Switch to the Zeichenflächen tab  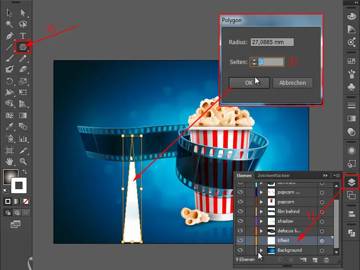pos(274,175)
